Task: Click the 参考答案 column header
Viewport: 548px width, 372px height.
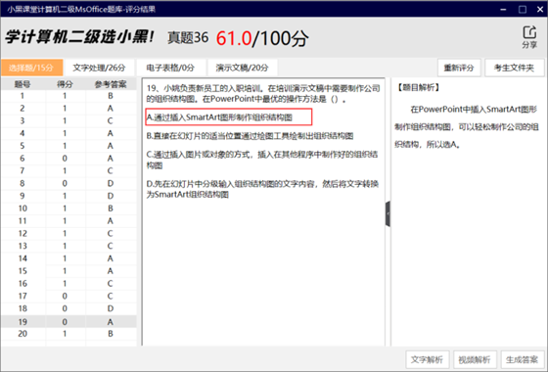Action: coord(111,84)
